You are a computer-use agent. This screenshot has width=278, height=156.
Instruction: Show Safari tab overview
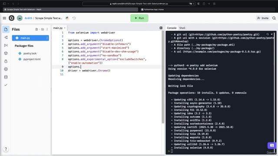point(214,4)
